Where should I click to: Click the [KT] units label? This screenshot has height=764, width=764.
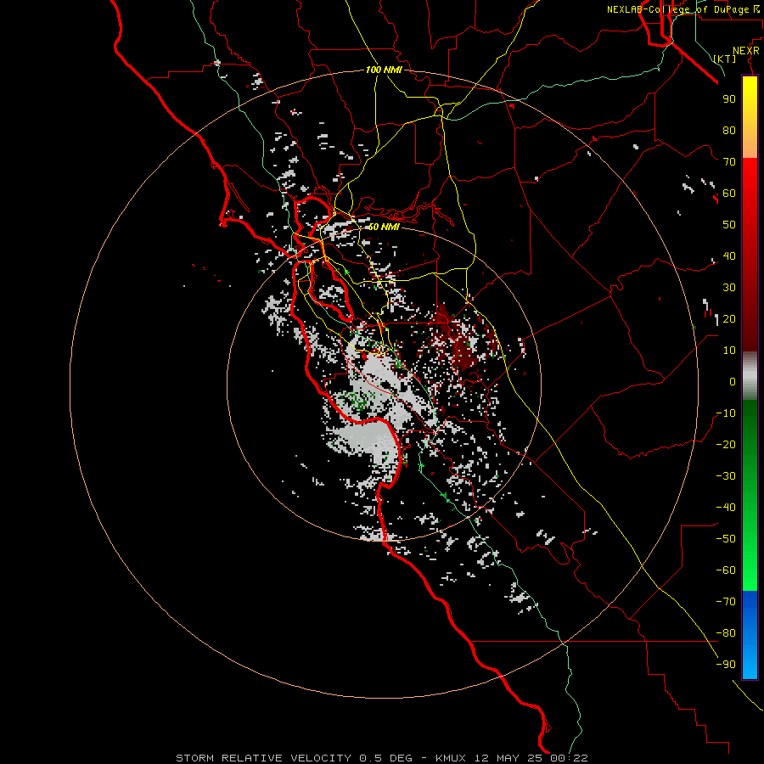(725, 59)
